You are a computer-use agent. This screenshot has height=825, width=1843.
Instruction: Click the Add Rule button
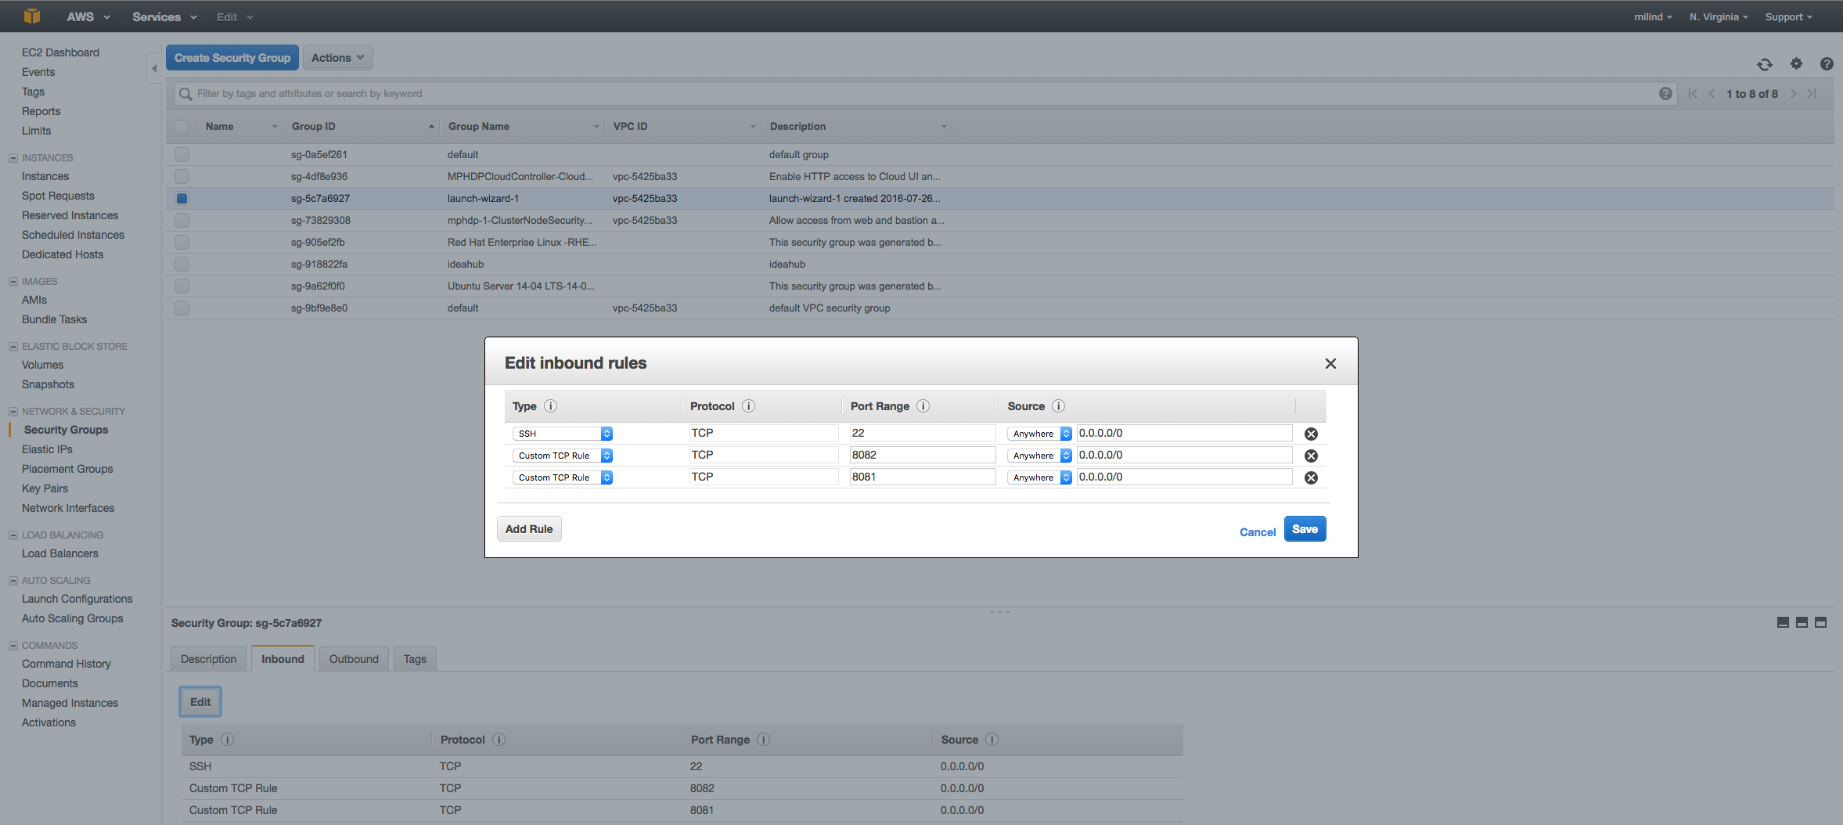coord(528,528)
